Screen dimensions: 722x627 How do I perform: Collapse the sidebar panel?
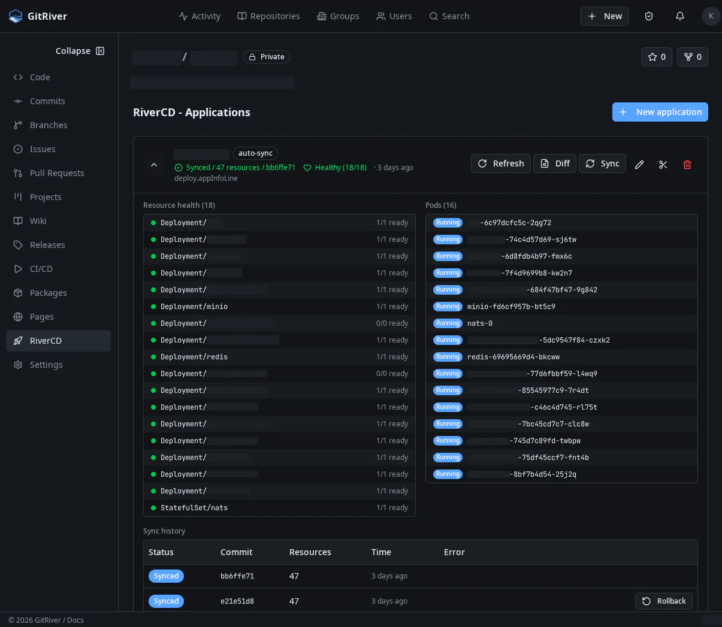(80, 51)
